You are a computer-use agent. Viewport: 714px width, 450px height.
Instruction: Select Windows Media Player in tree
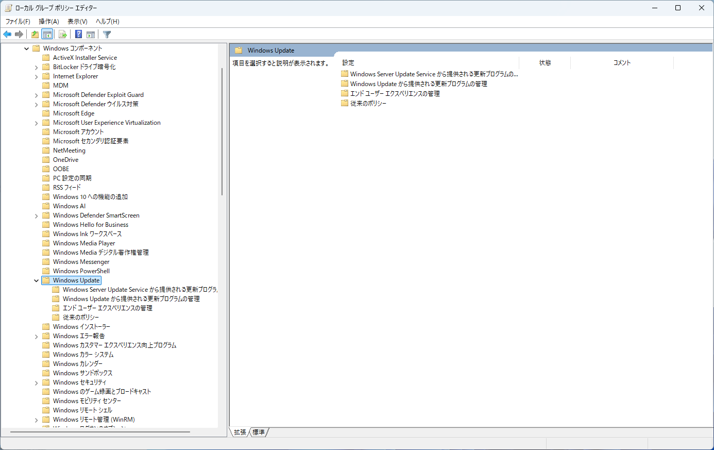point(84,243)
